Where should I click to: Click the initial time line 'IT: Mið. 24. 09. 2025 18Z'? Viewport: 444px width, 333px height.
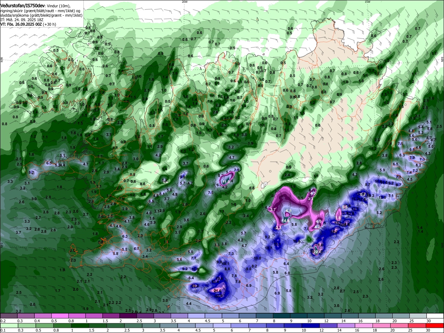coord(21,20)
